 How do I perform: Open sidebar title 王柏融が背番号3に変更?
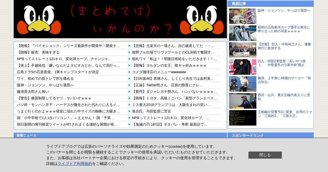pyautogui.click(x=285, y=114)
